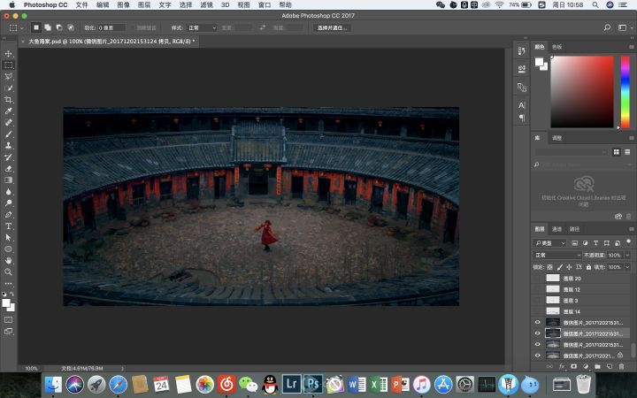Select the Move tool
This screenshot has width=637, height=398.
pyautogui.click(x=9, y=54)
